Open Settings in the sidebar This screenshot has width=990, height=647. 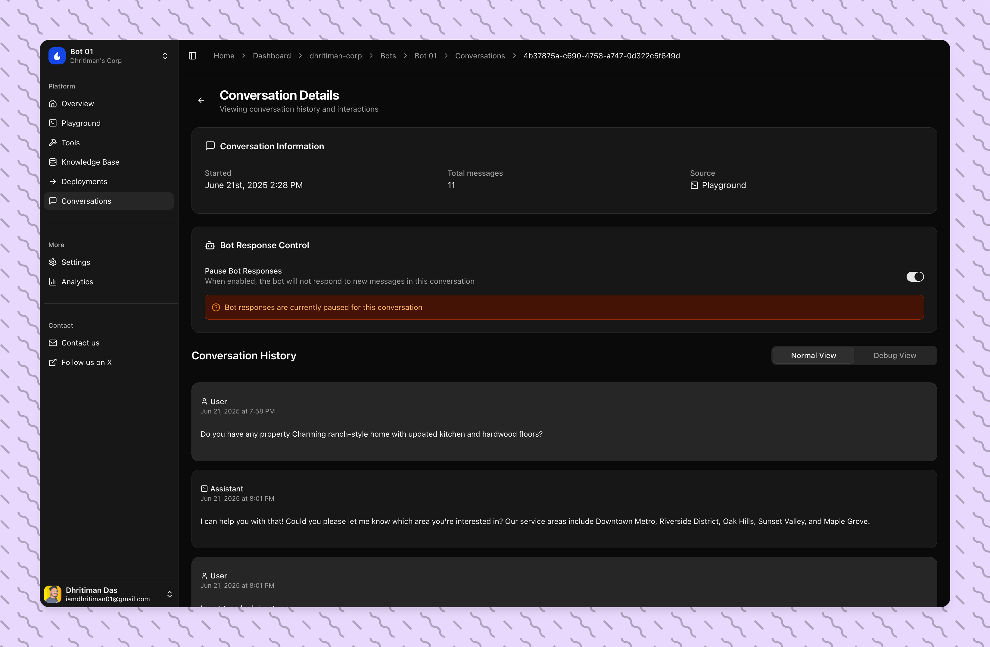[x=109, y=262]
